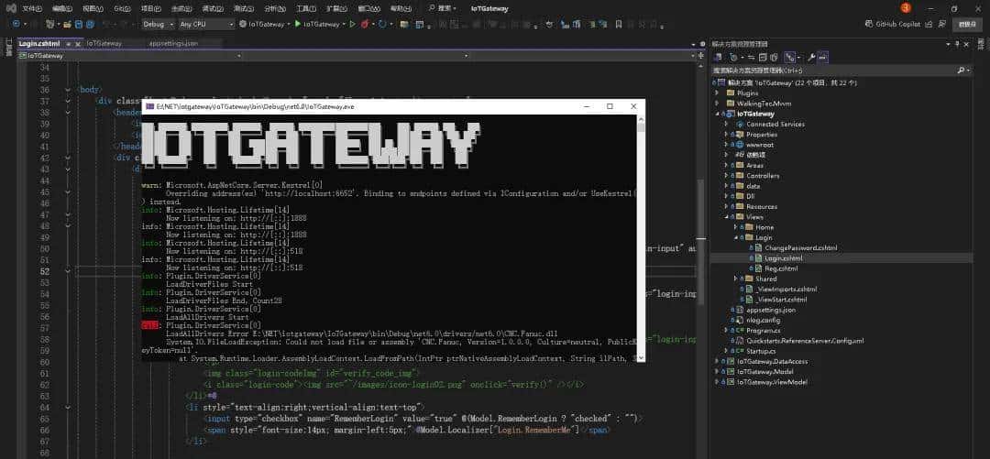Expand the Shared folder node
The height and width of the screenshot is (459, 990).
click(x=735, y=279)
